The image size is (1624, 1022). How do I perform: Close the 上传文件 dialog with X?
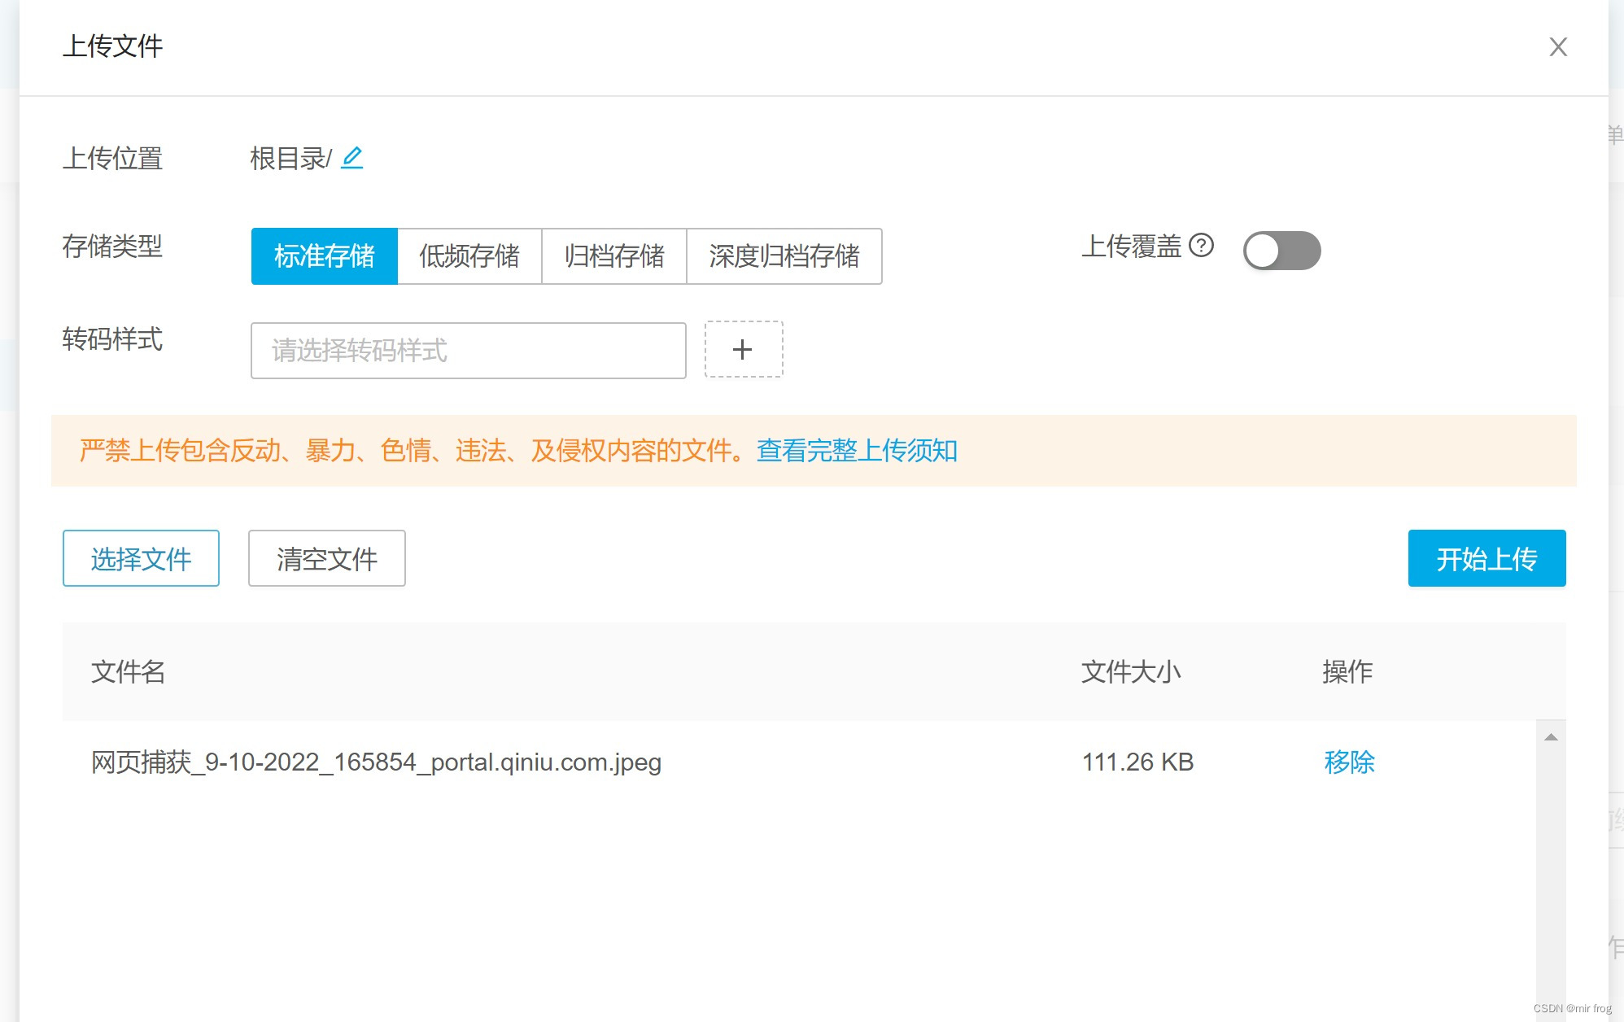[x=1557, y=47]
